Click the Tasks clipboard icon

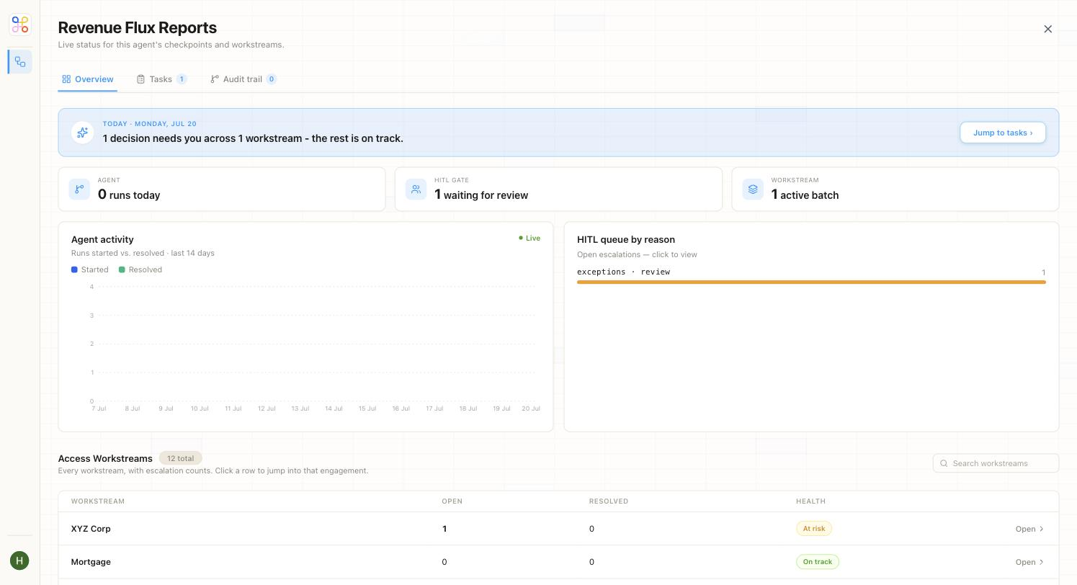pyautogui.click(x=141, y=79)
